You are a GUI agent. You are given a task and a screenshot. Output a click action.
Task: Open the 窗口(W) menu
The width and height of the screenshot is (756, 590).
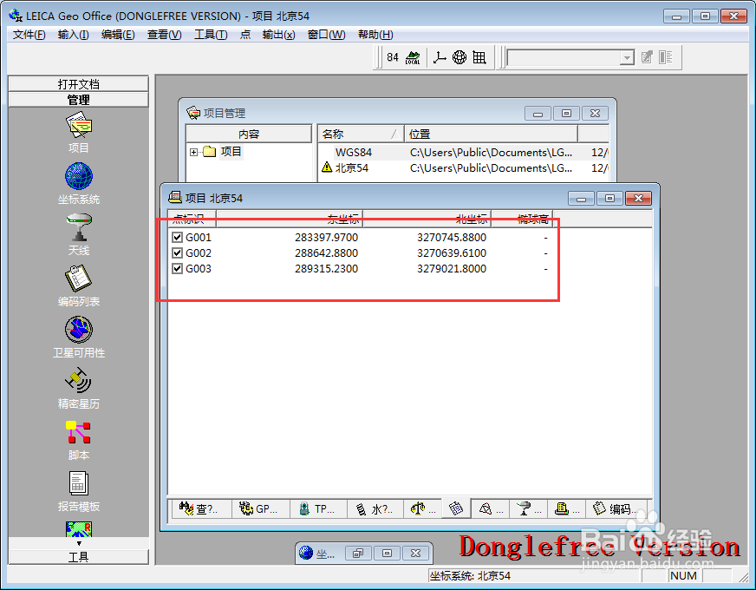click(x=326, y=35)
